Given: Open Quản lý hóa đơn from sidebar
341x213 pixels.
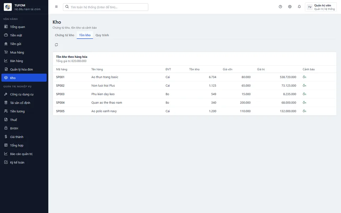Looking at the screenshot, I should pyautogui.click(x=24, y=69).
